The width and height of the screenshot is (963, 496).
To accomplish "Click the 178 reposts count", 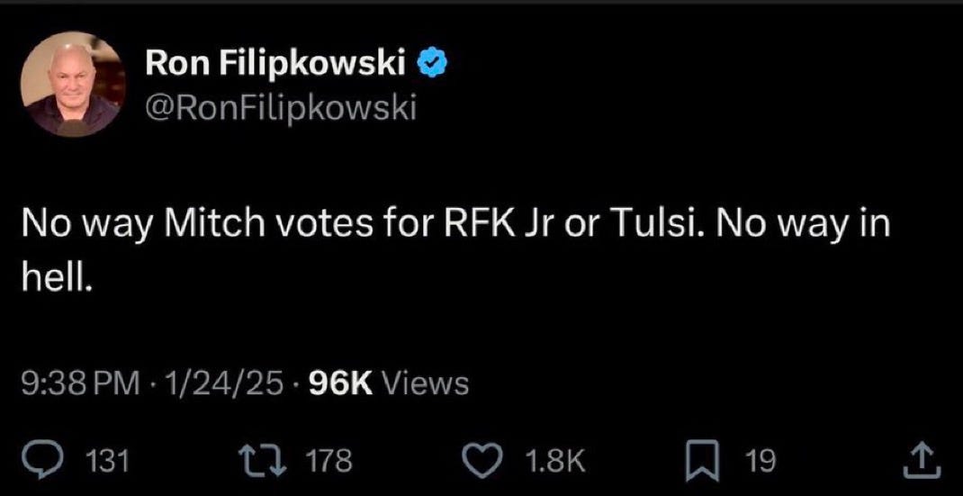I will coord(328,462).
